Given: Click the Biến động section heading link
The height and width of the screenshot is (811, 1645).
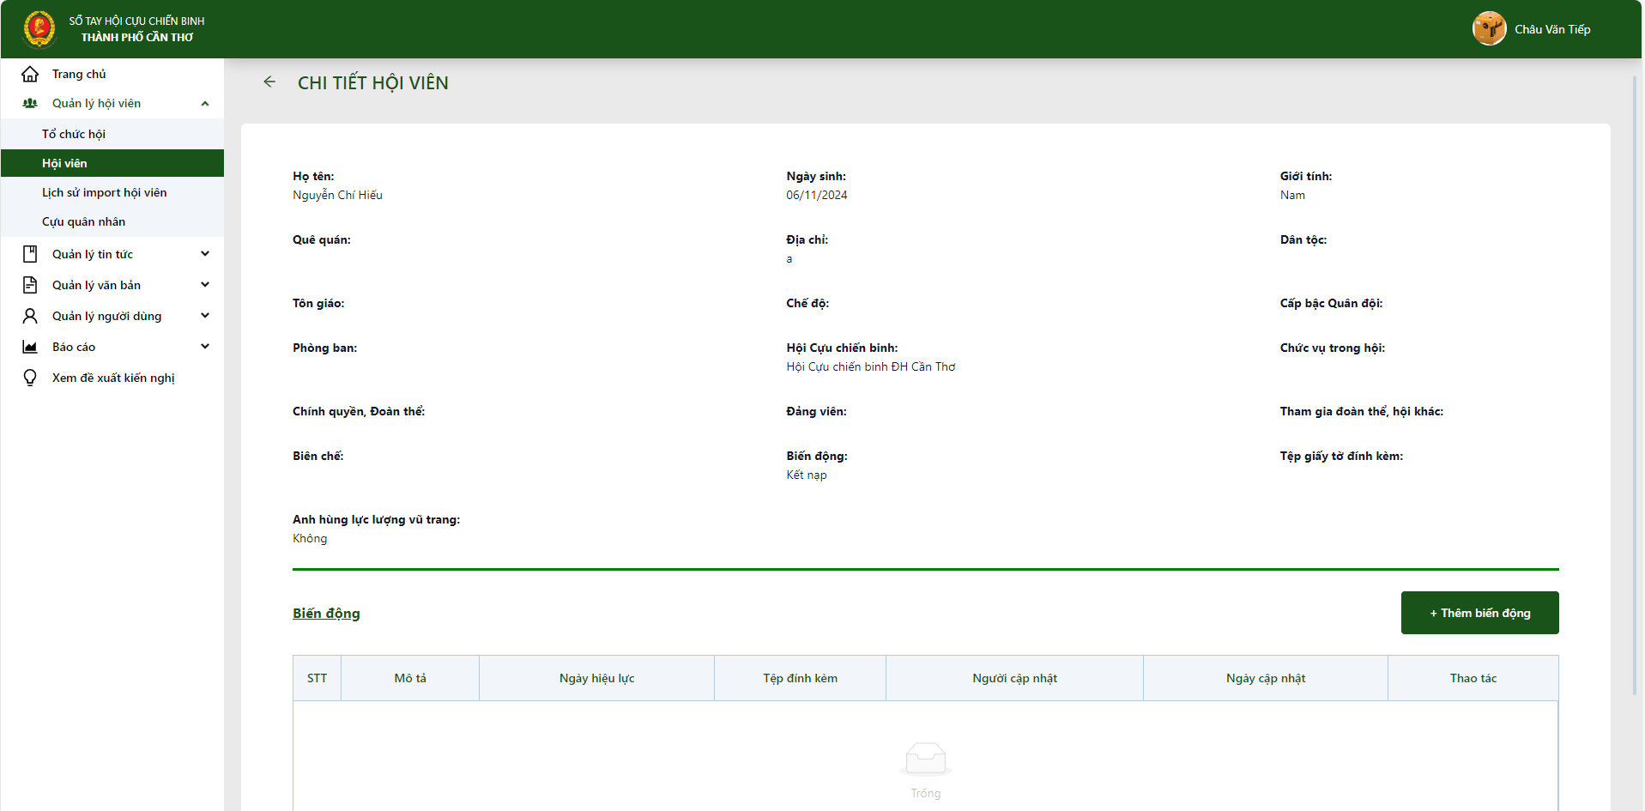Looking at the screenshot, I should 326,613.
